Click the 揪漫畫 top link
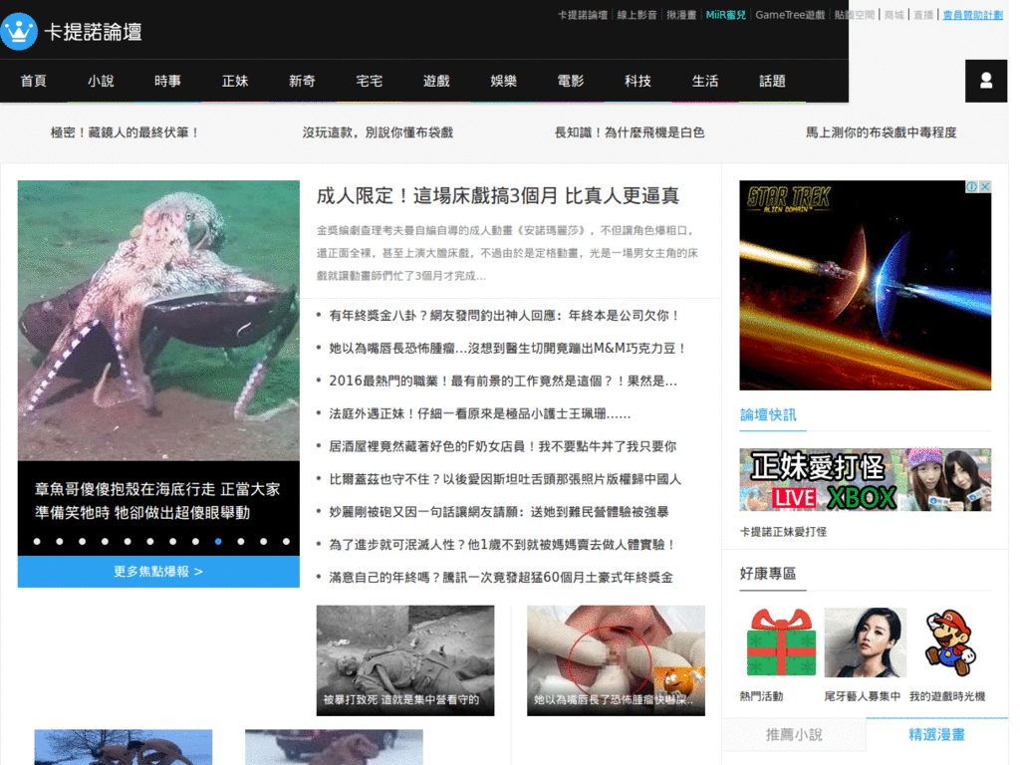The image size is (1020, 765). (x=681, y=14)
